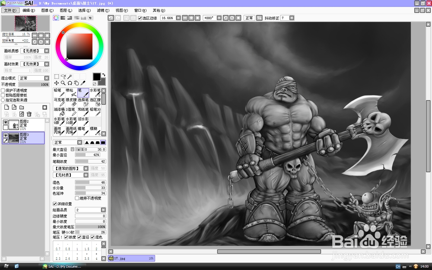Open zoom percentage 16.66% dropdown

click(x=178, y=18)
